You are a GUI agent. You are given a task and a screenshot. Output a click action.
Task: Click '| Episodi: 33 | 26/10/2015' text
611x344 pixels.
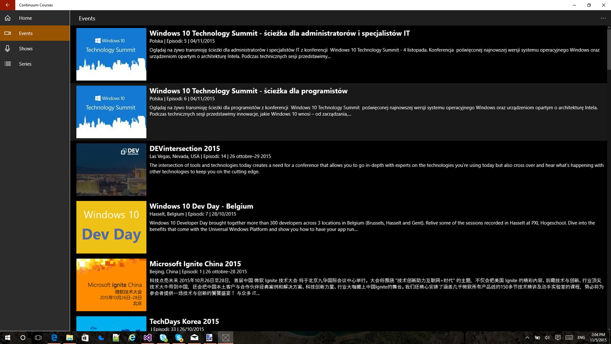point(177,329)
